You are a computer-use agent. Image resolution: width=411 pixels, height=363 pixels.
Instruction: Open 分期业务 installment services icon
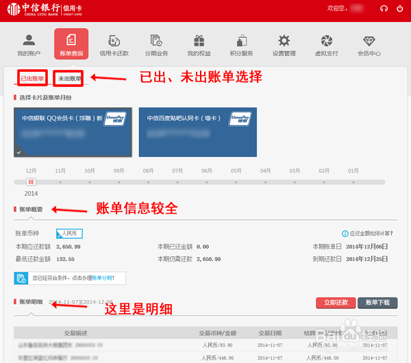point(156,45)
